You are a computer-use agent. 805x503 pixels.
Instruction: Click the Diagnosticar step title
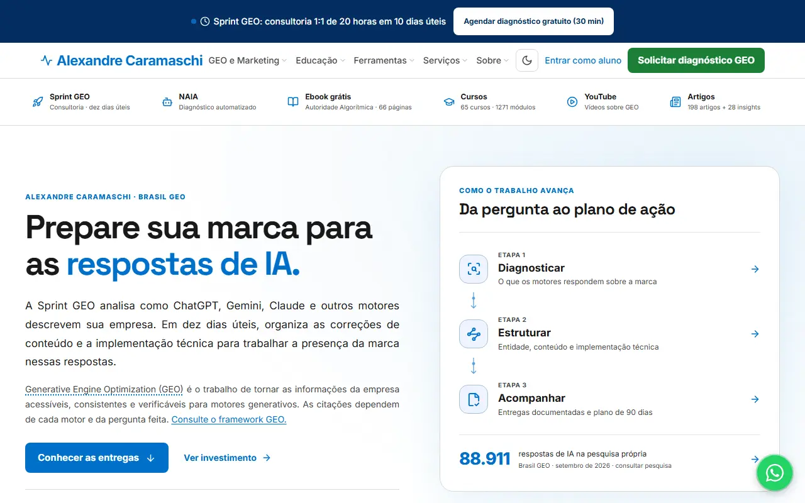click(531, 268)
